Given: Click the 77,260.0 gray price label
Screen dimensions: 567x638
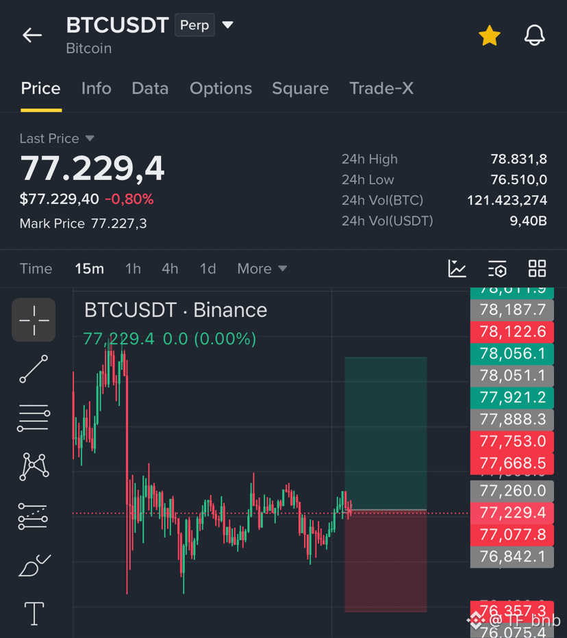Looking at the screenshot, I should [x=512, y=491].
